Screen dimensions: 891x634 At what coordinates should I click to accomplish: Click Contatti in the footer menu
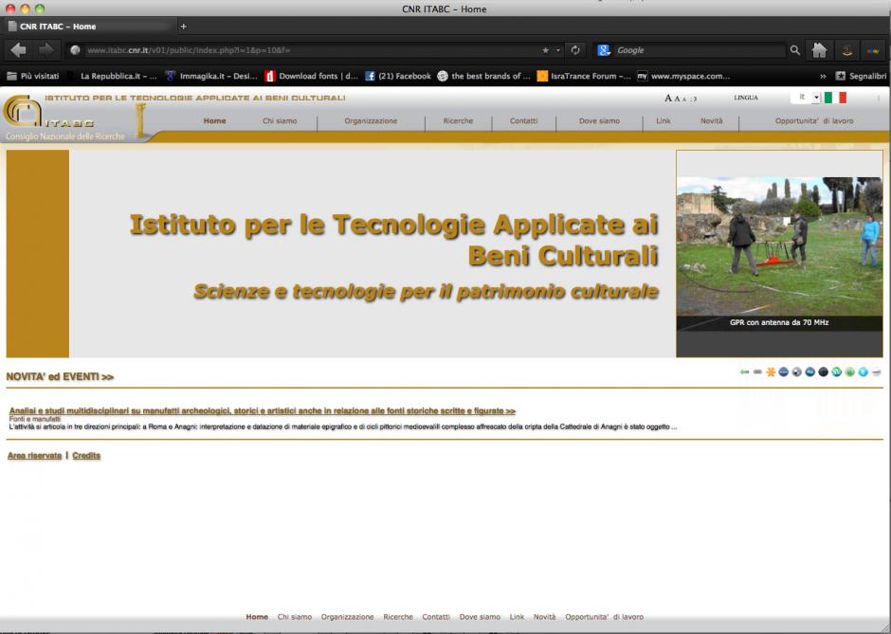(436, 617)
